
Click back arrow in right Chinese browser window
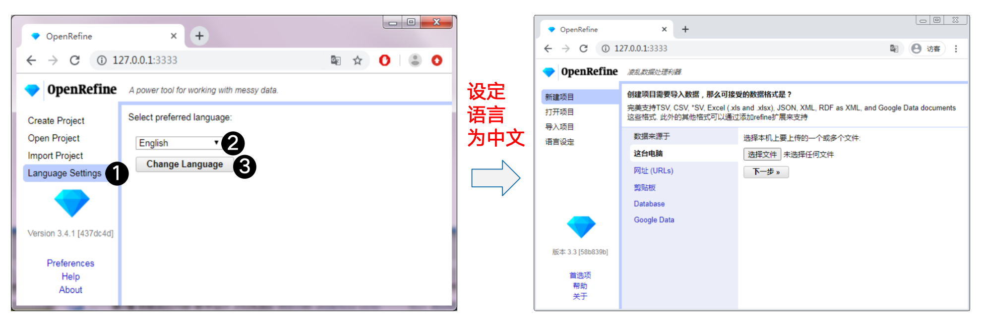[x=548, y=49]
